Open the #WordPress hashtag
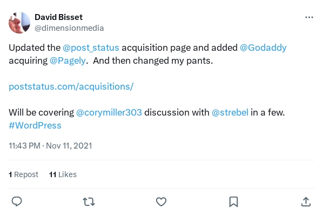The height and width of the screenshot is (209, 323). coord(35,125)
